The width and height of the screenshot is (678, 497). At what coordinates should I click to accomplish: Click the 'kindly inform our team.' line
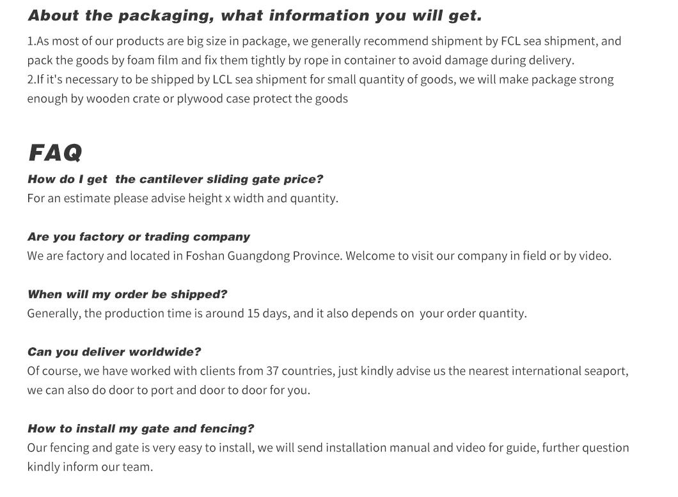pos(90,467)
